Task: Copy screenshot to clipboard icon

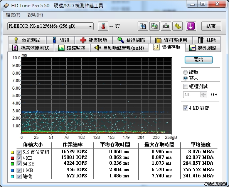Action: [154, 26]
